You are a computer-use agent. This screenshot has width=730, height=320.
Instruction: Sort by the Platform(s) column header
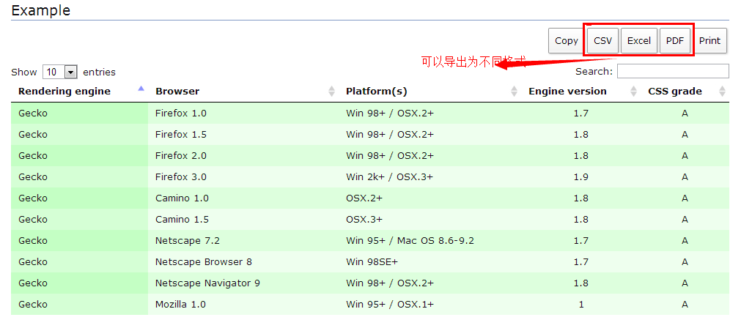point(429,91)
